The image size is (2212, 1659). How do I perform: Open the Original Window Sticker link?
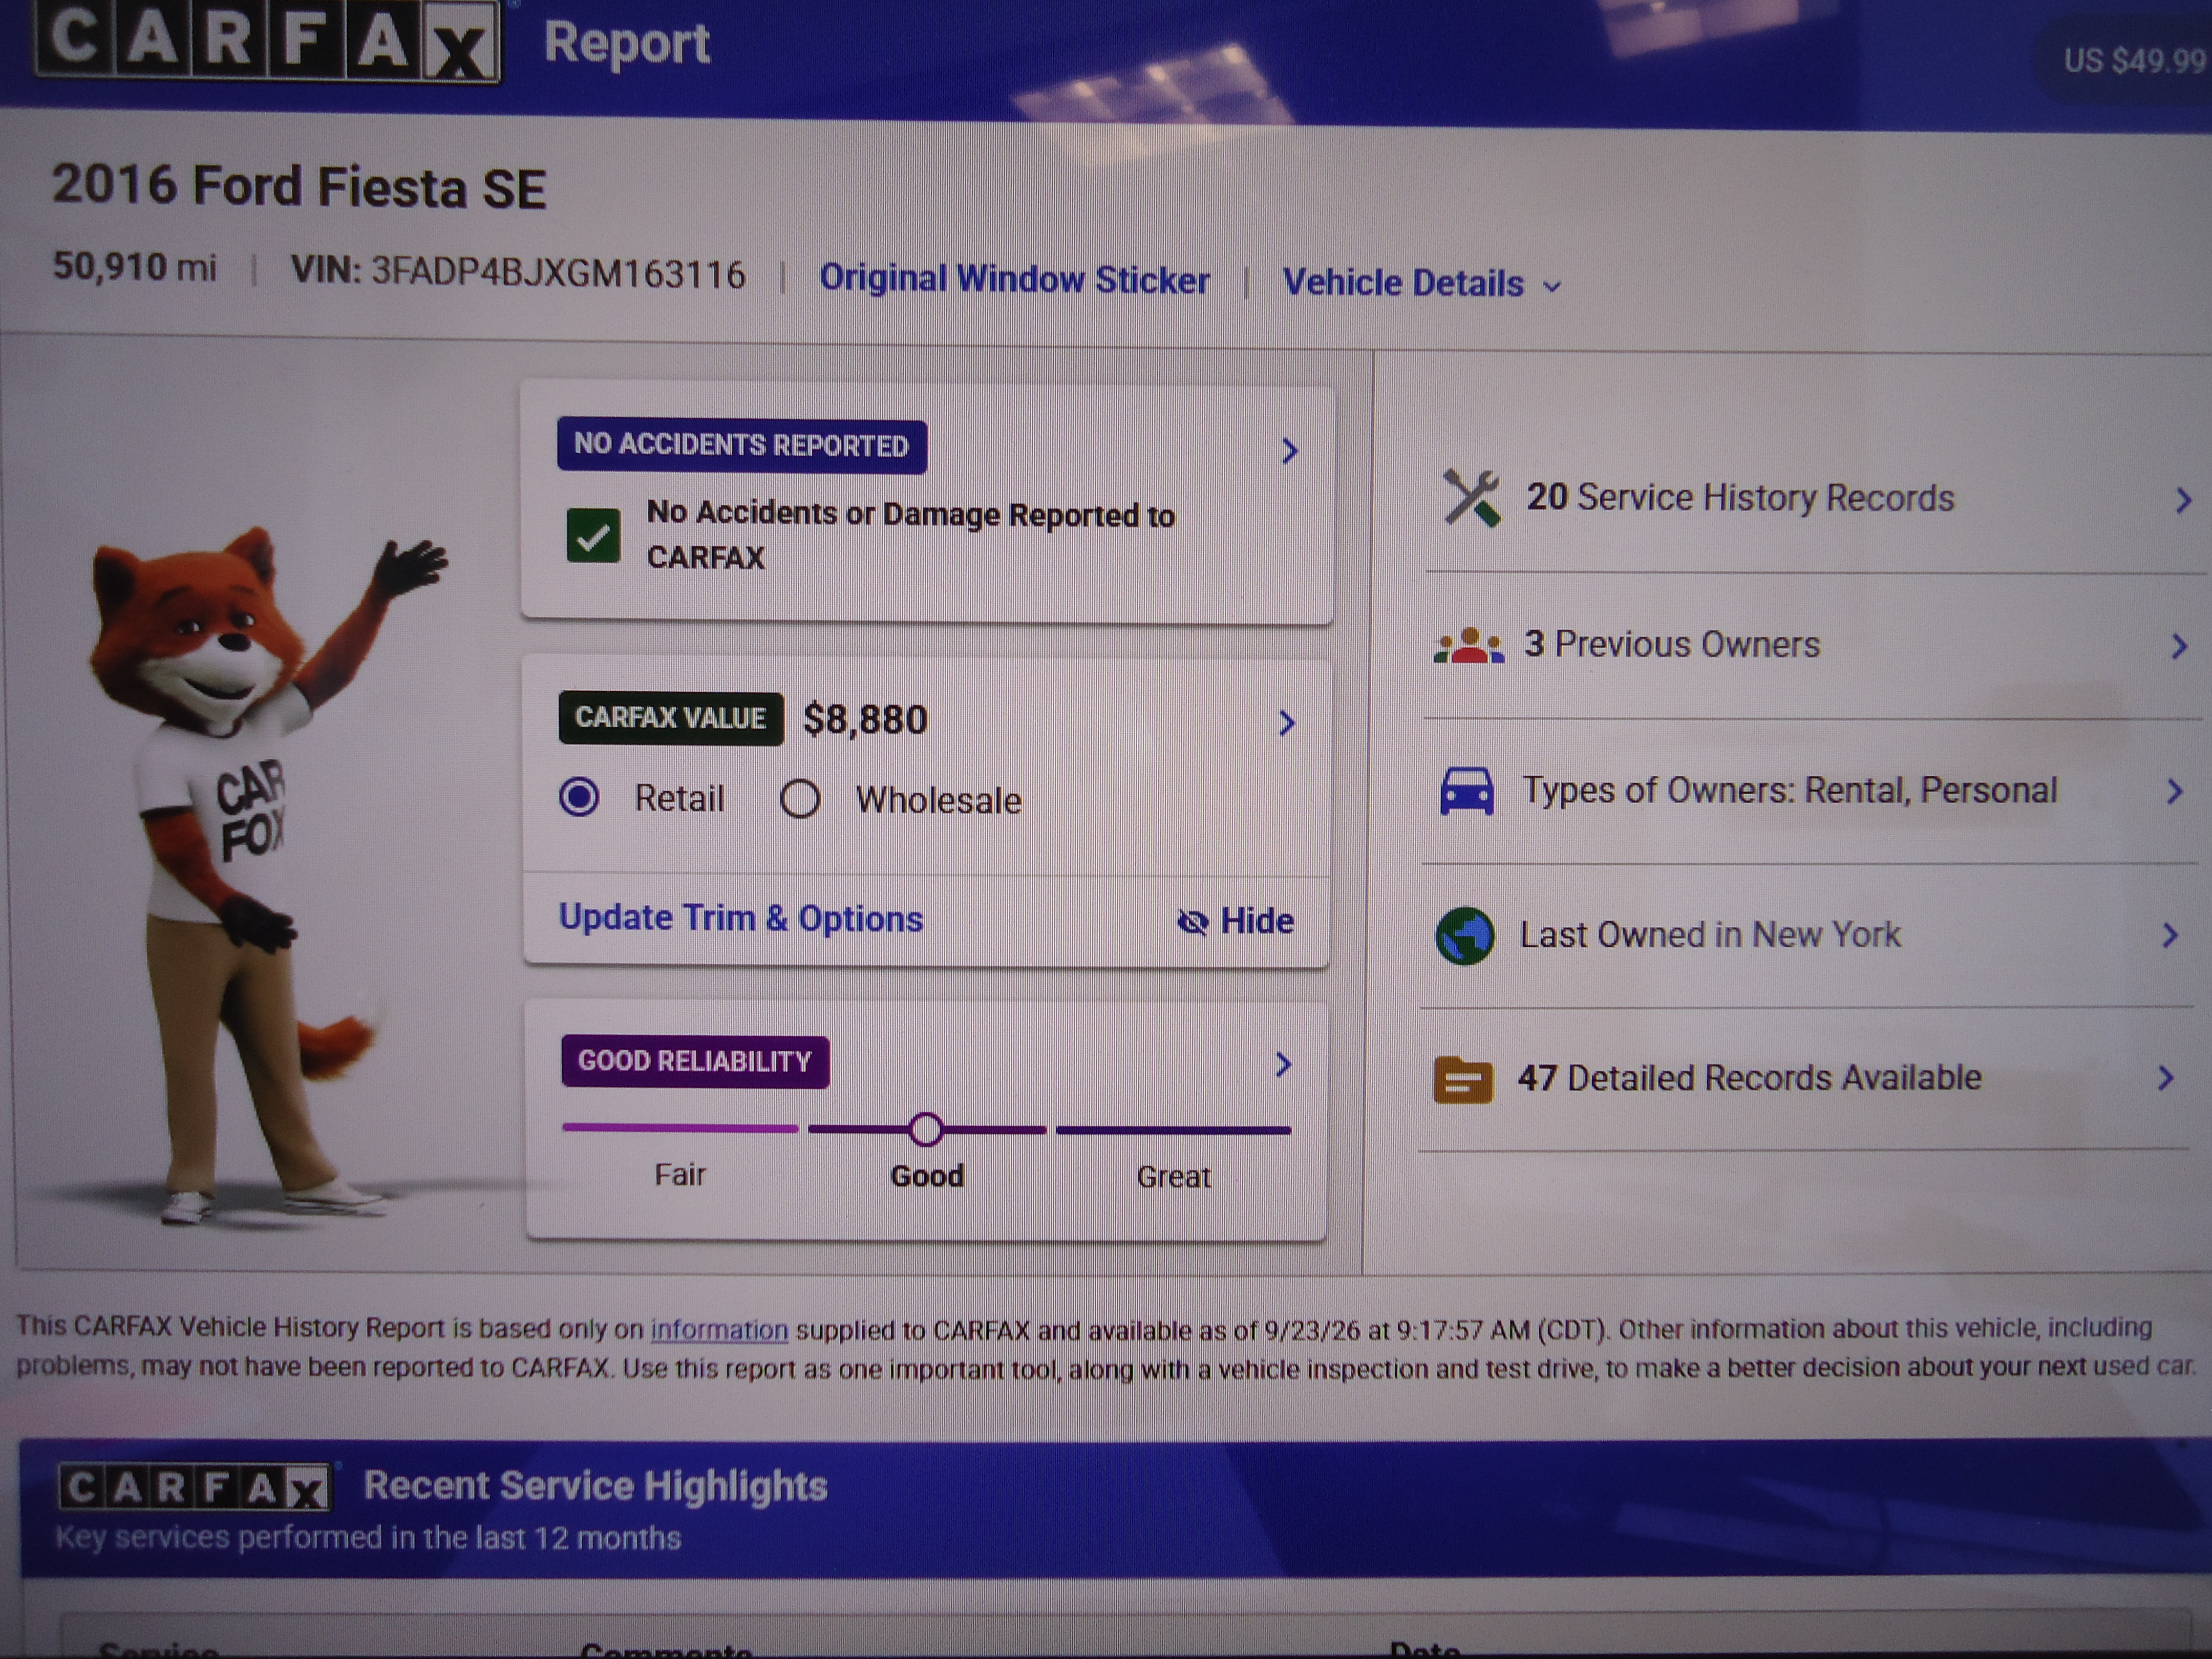[x=1014, y=279]
